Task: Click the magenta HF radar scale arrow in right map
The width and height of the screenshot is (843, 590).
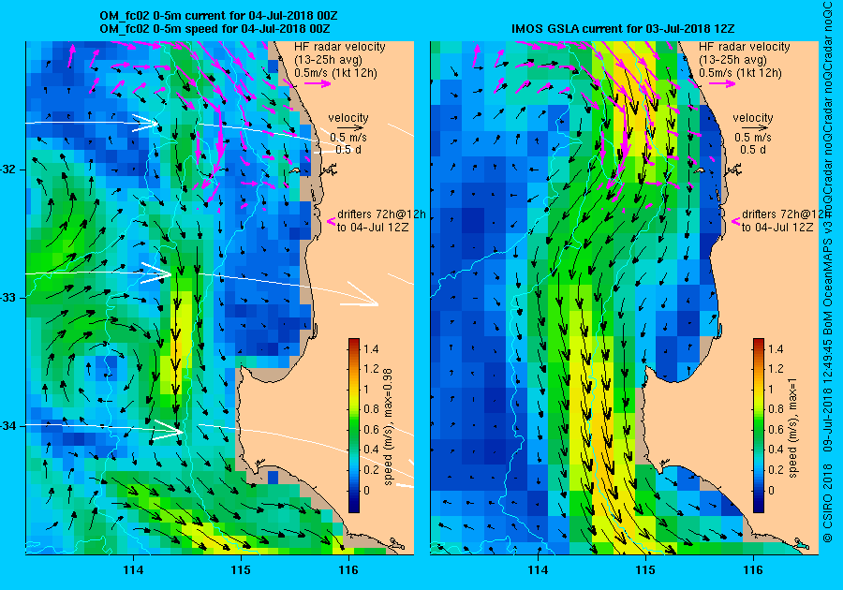Action: (x=722, y=83)
